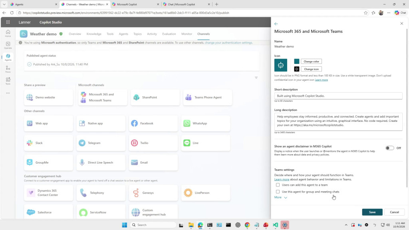Open the SharePoint channel tile
409x230 pixels.
pos(155,97)
